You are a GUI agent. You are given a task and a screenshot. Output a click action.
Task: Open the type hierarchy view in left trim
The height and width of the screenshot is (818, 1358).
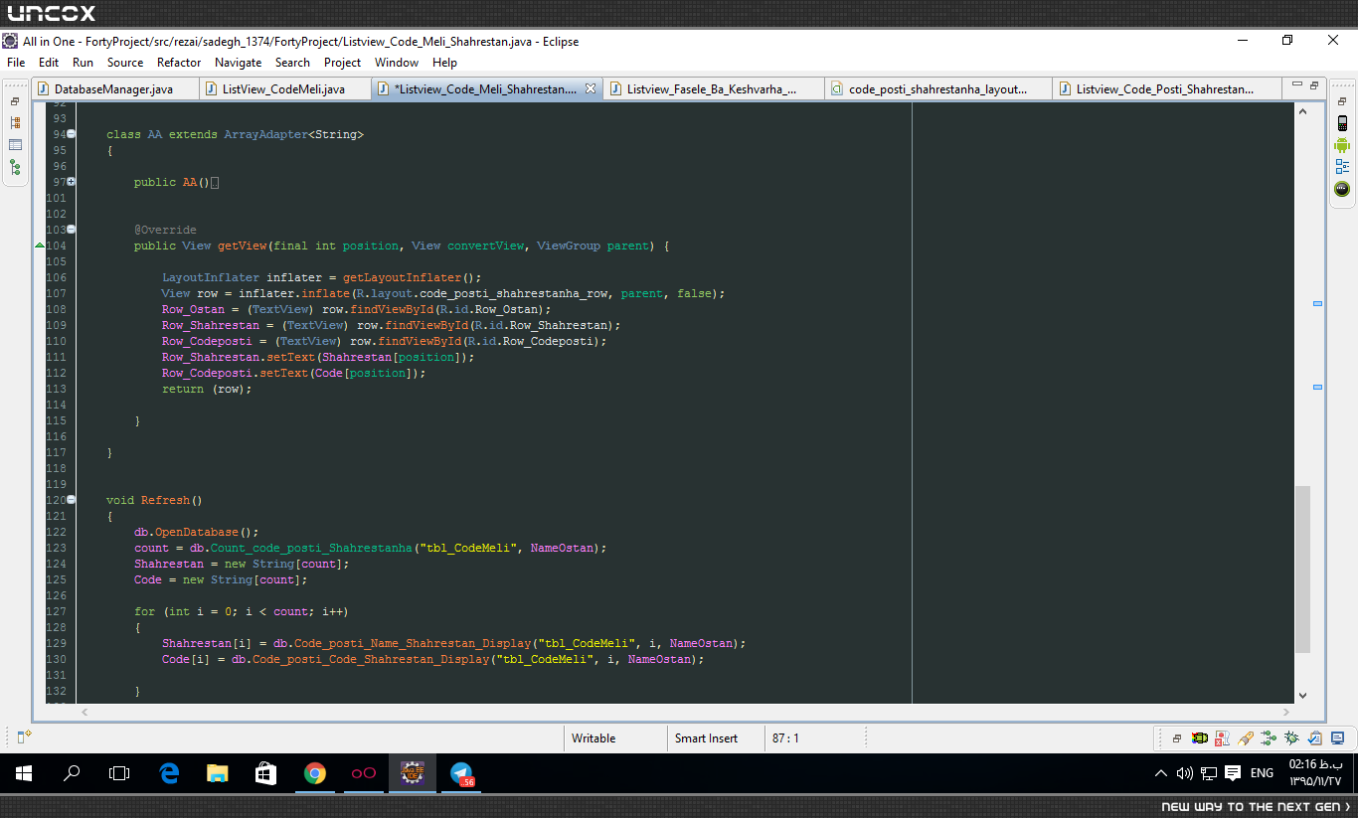pyautogui.click(x=15, y=123)
